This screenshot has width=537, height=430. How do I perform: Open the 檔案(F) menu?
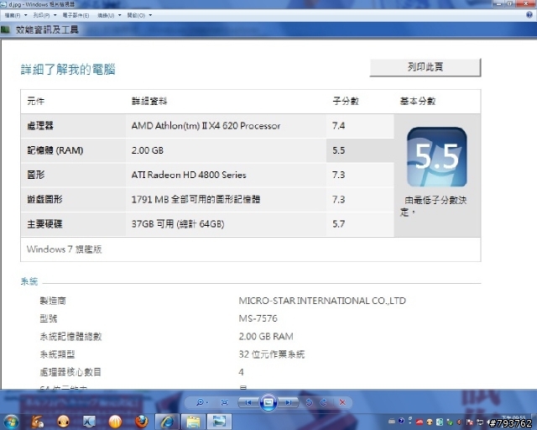tap(13, 15)
